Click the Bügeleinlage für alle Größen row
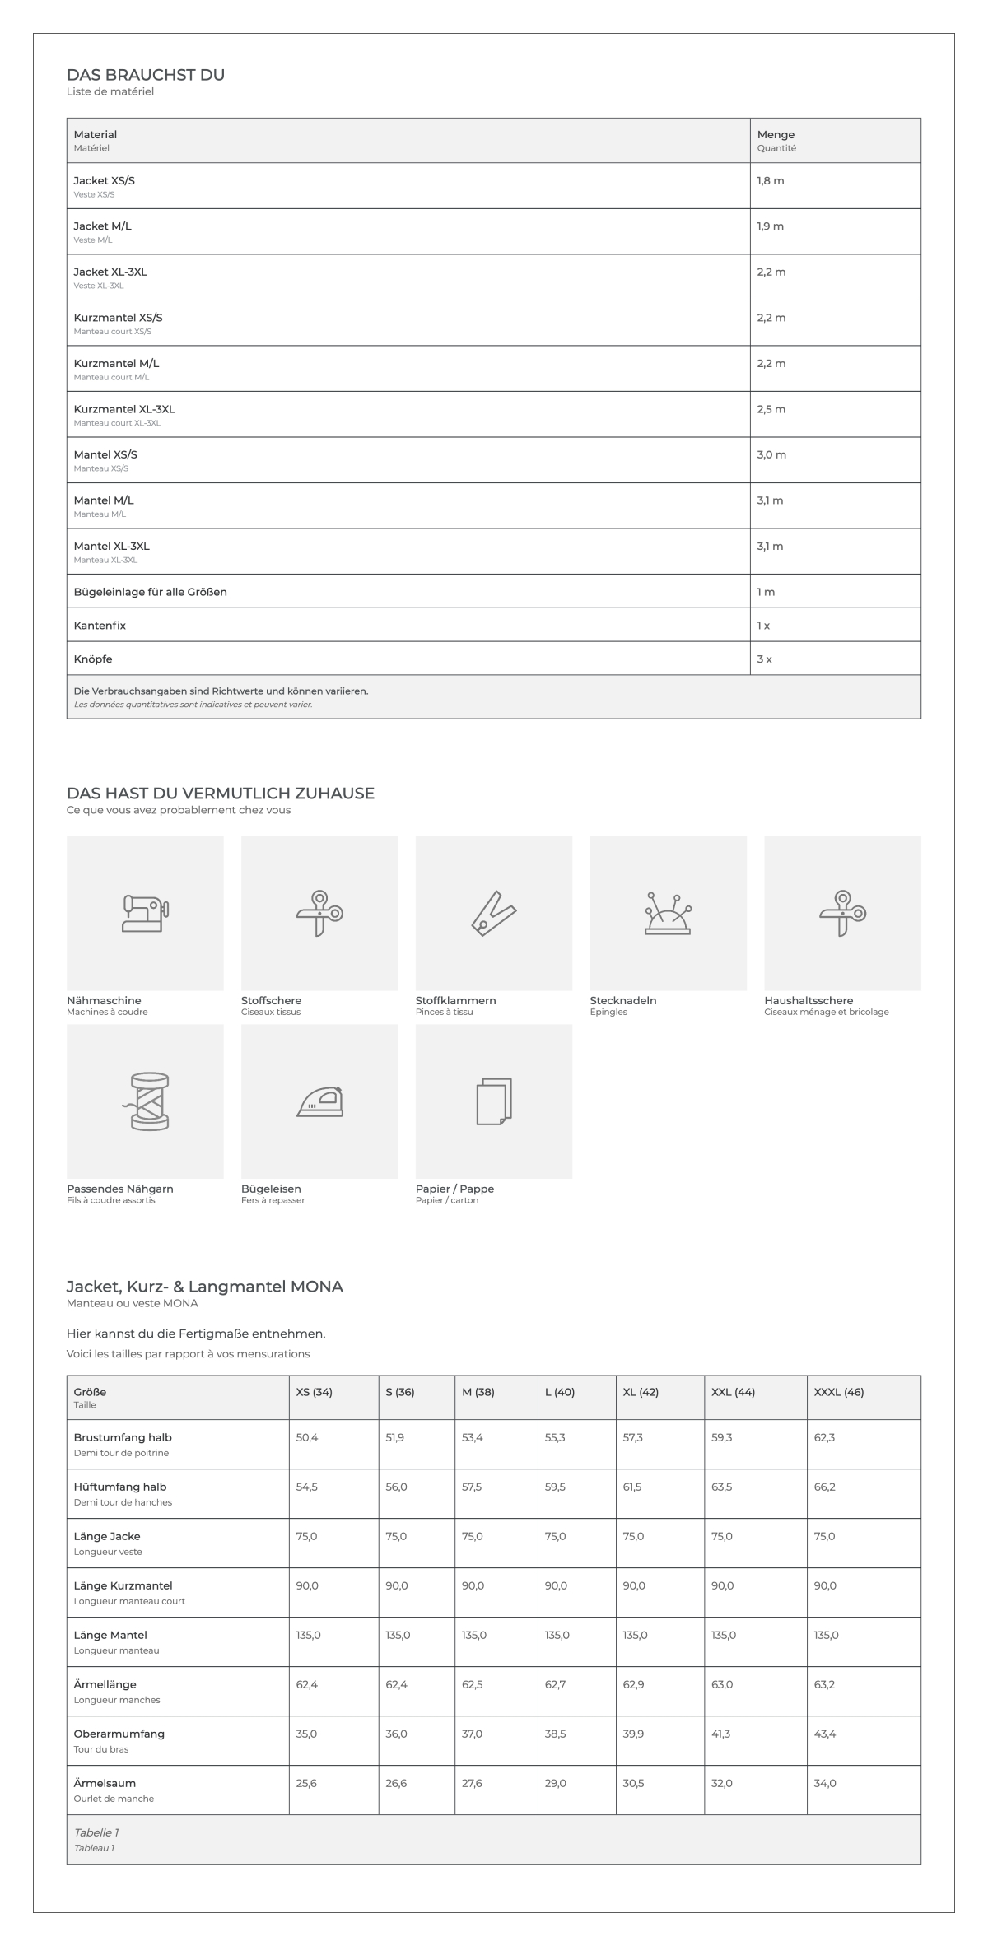Image resolution: width=988 pixels, height=1946 pixels. tap(494, 591)
